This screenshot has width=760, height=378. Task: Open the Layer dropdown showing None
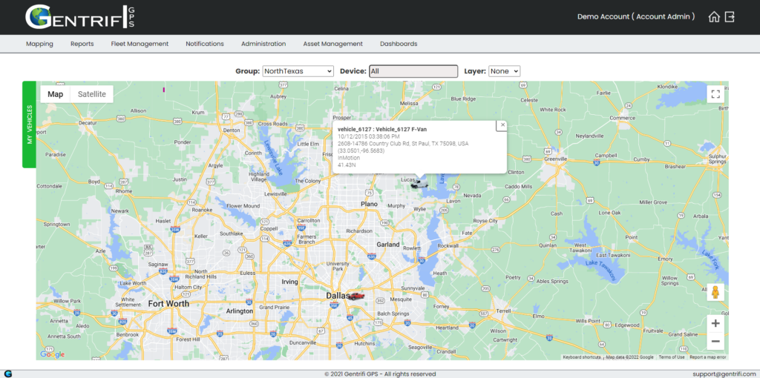[x=504, y=71]
